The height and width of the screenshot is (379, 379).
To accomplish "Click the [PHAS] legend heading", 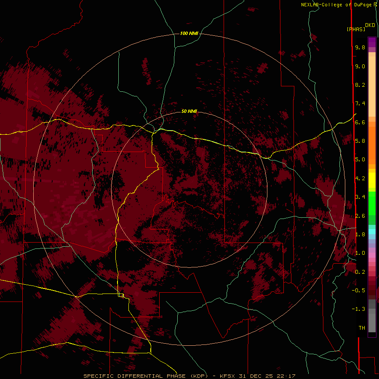I will (x=356, y=29).
